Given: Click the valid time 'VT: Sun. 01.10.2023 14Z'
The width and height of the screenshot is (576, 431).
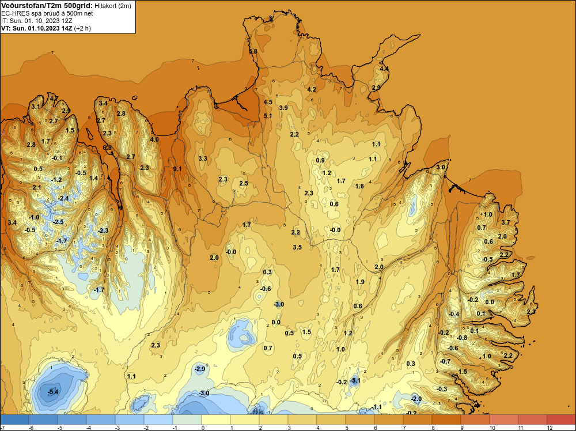Looking at the screenshot, I should pyautogui.click(x=37, y=28).
